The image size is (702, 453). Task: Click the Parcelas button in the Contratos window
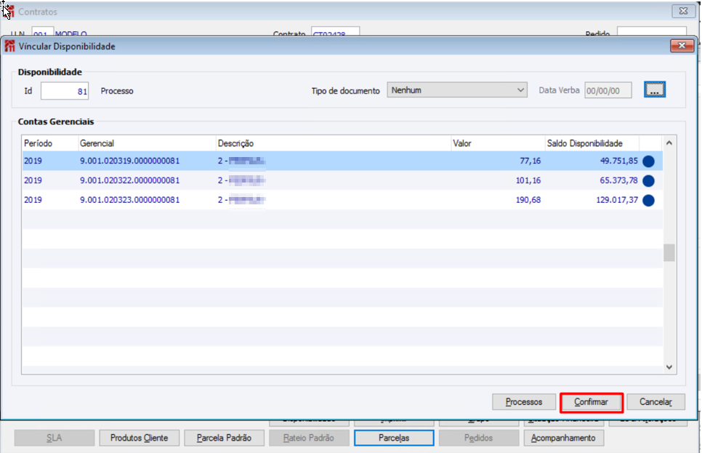tap(394, 438)
